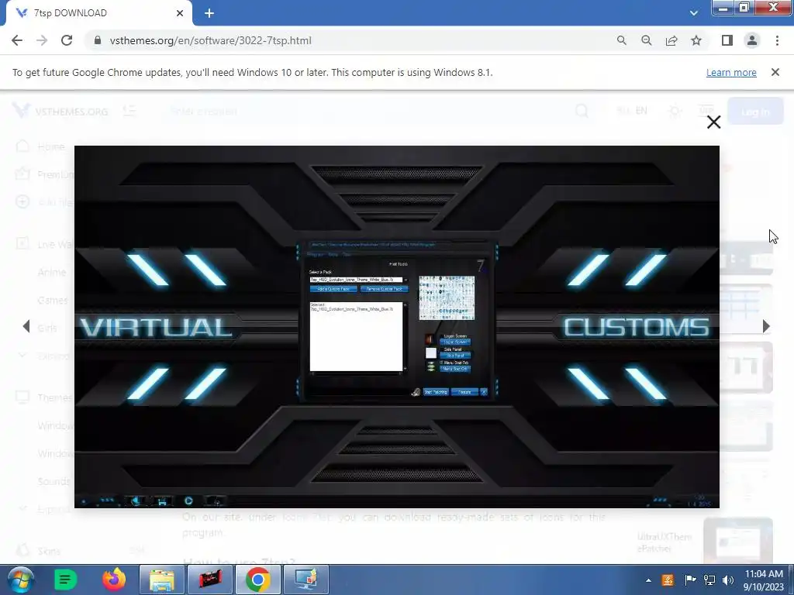
Task: Open the Windows Start menu
Action: click(x=19, y=580)
